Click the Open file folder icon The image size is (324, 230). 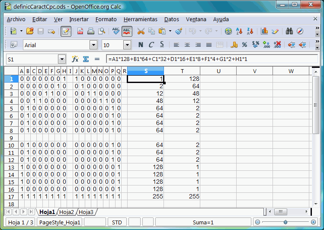(30, 31)
